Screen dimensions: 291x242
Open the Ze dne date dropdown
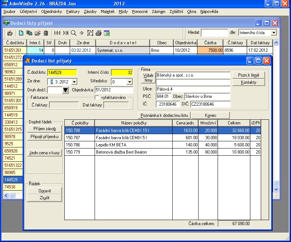[x=74, y=82]
